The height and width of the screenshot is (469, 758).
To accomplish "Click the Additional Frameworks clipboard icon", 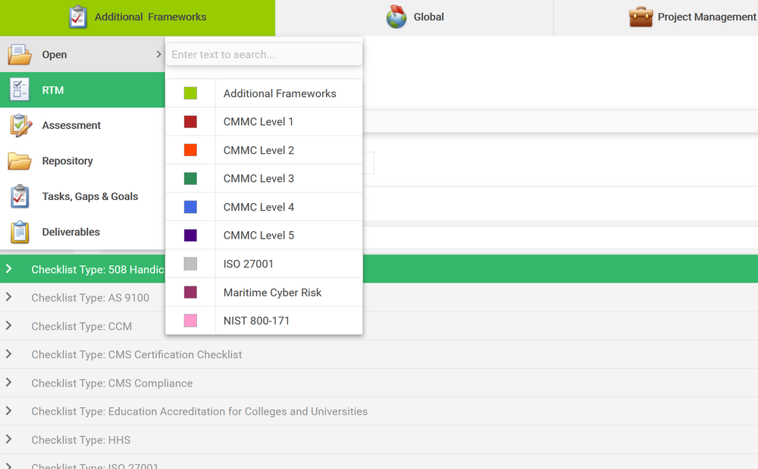I will click(78, 17).
